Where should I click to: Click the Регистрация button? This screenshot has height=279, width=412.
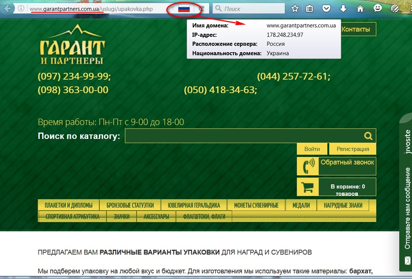(x=353, y=149)
